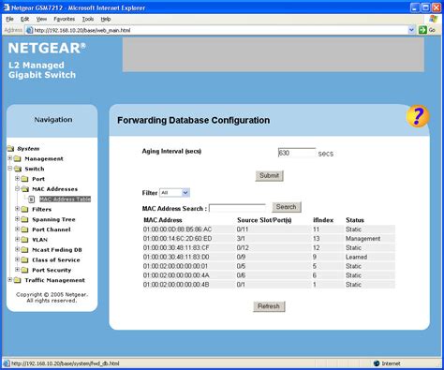Click MAC address 01:00:02:00:00:00:00:4B
This screenshot has width=444, height=370.
pos(176,285)
